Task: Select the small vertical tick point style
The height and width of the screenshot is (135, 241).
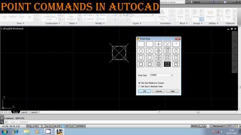Action: (x=176, y=44)
